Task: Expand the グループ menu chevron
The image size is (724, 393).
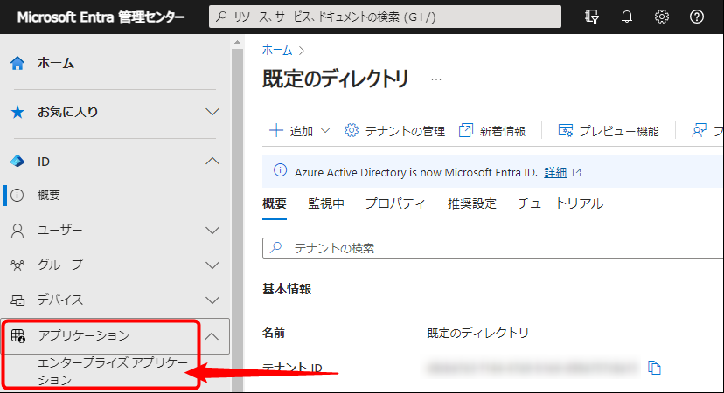Action: tap(212, 265)
